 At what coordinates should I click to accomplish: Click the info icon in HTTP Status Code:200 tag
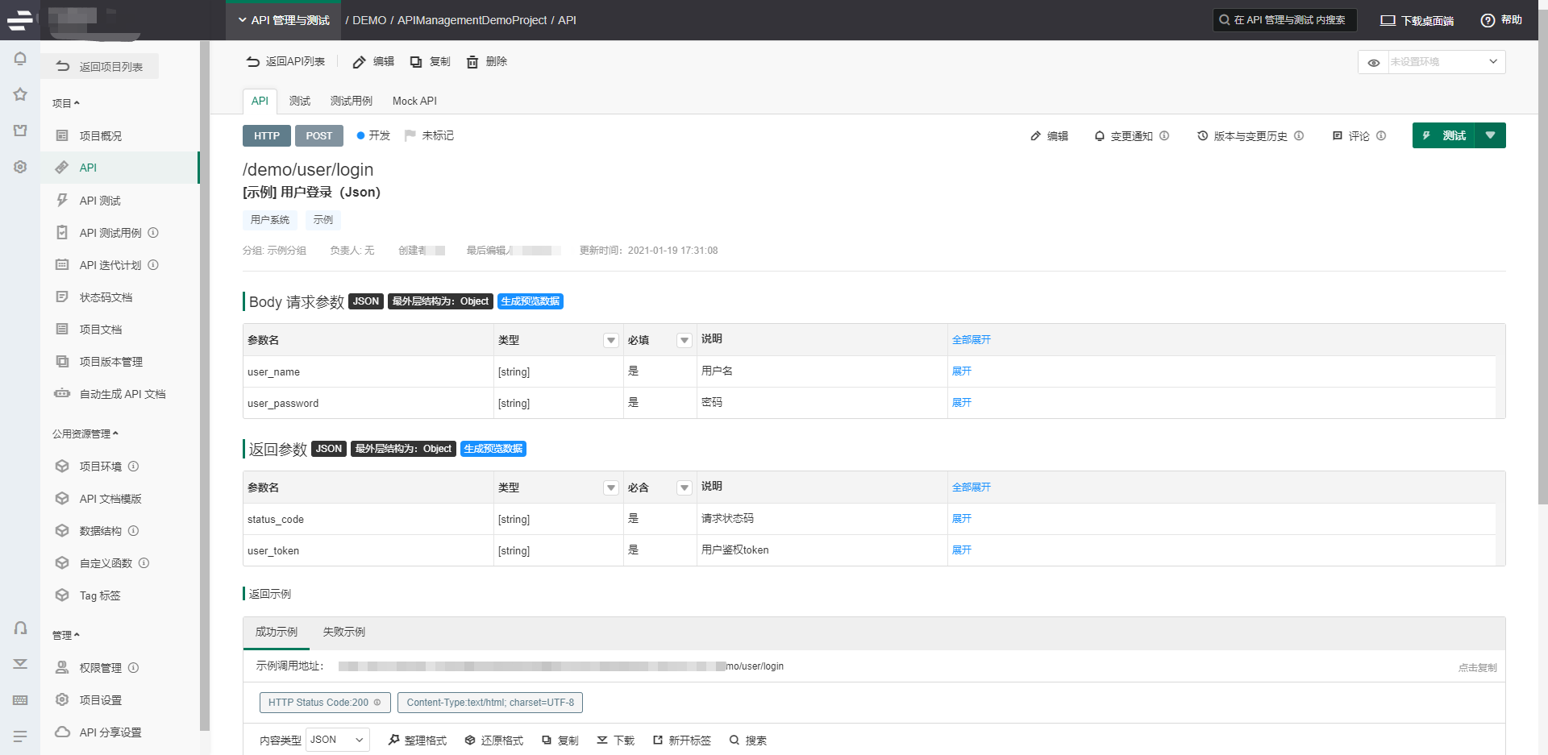[377, 703]
